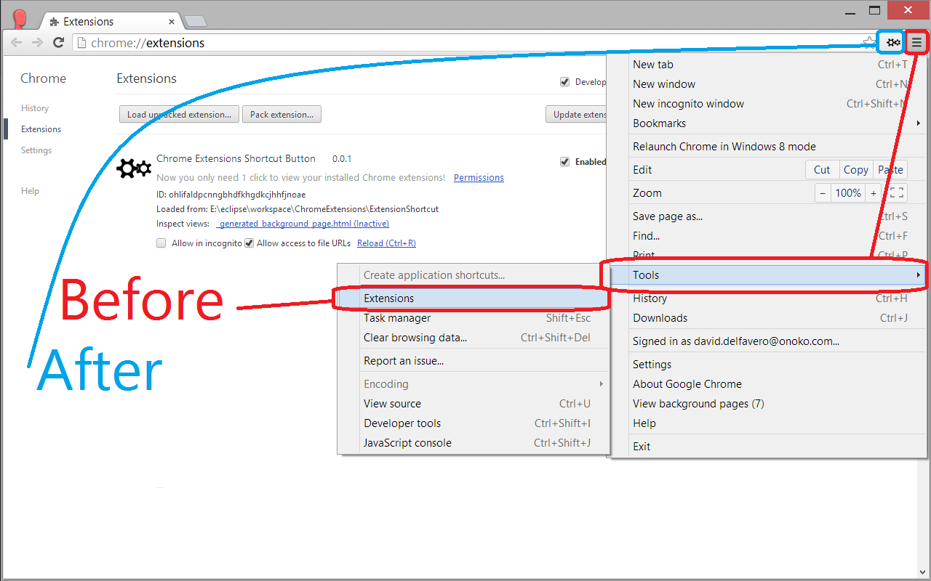Click the red user avatar icon
The width and height of the screenshot is (931, 581).
20,18
